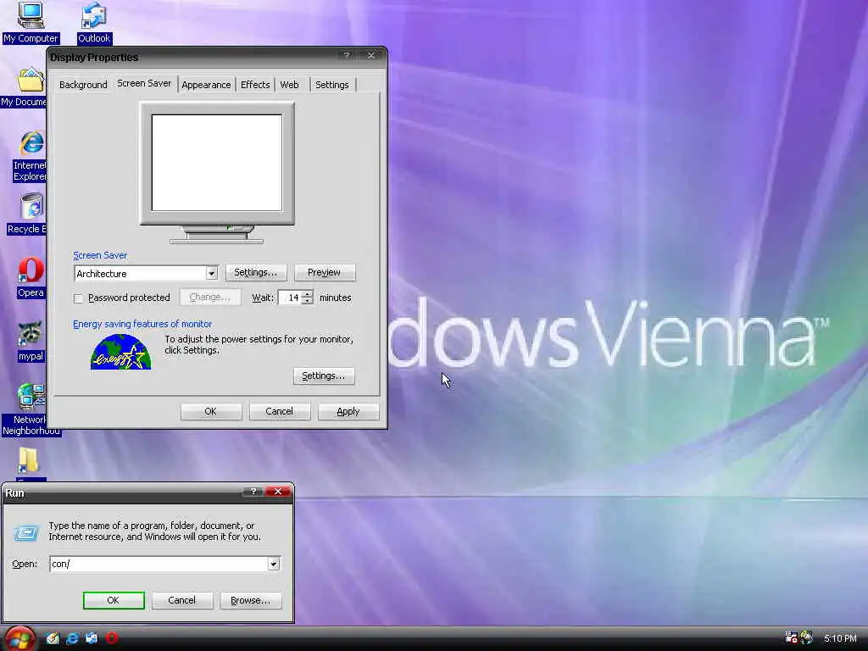Click the energy saving Settings... button

click(x=324, y=376)
